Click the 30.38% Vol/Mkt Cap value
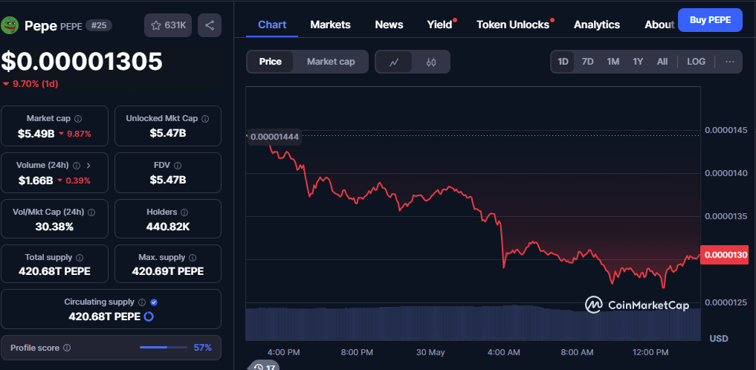This screenshot has width=756, height=370. pos(54,227)
